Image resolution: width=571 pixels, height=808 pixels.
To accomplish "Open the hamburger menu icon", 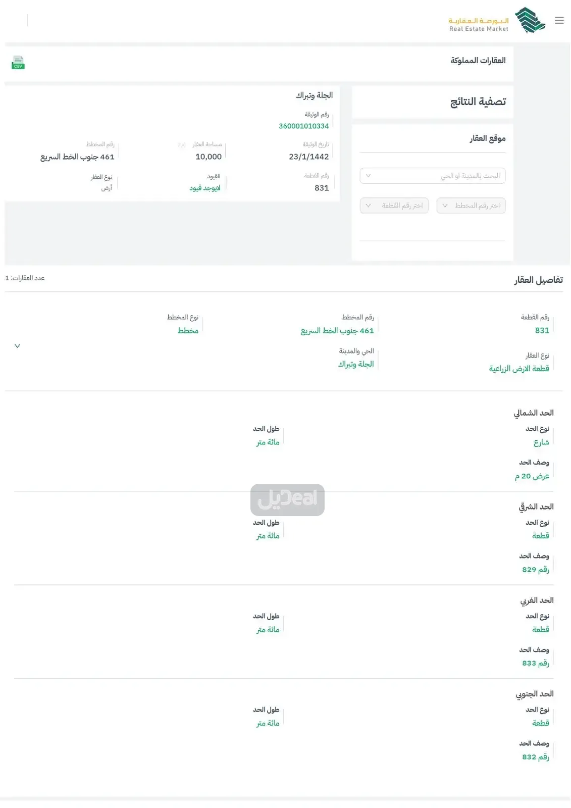I will [559, 21].
